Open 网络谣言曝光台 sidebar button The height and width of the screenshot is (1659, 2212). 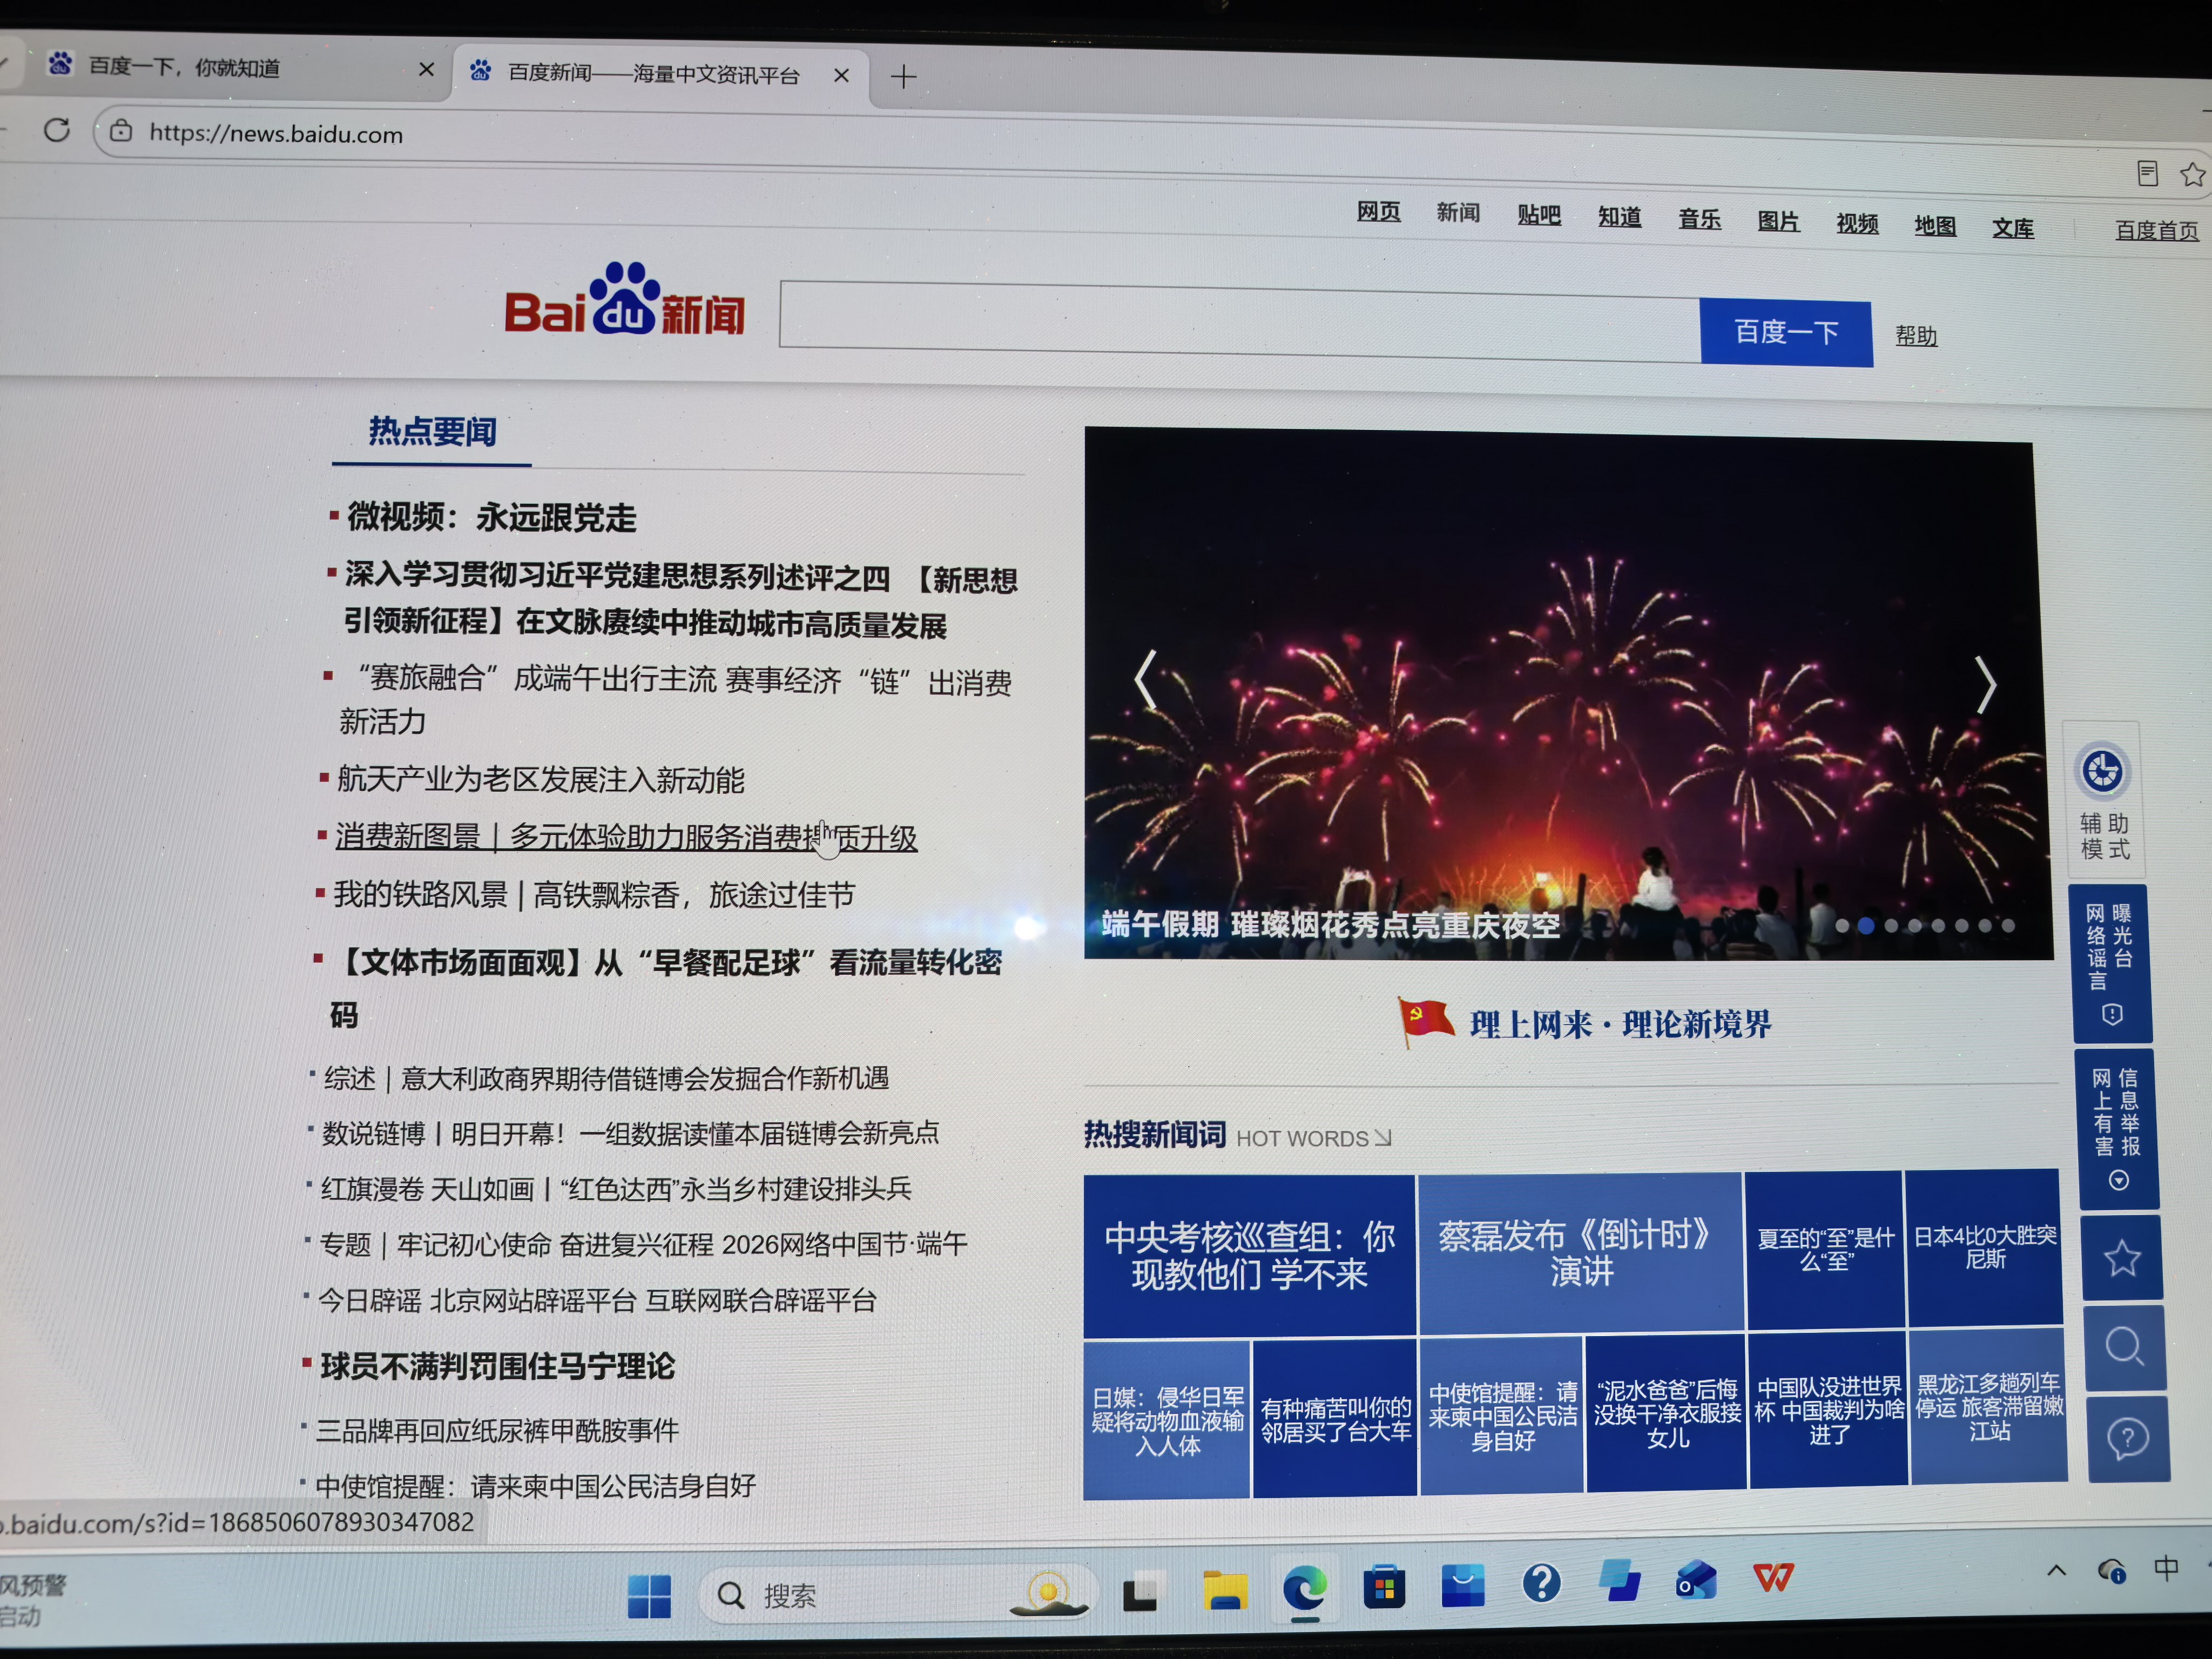(x=2110, y=964)
